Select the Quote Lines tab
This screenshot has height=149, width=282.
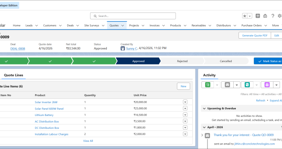pyautogui.click(x=13, y=75)
